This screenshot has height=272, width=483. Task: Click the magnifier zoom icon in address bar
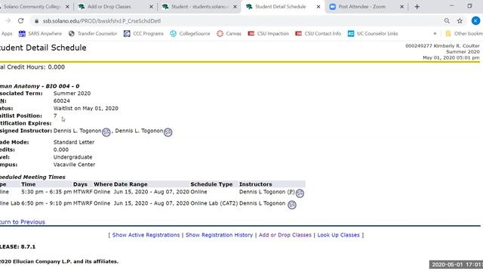447,20
